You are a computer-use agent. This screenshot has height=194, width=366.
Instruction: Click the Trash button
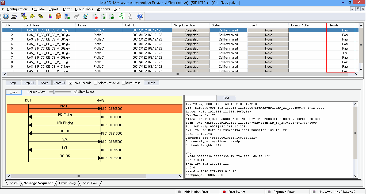pyautogui.click(x=151, y=83)
